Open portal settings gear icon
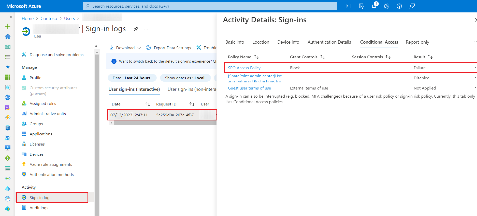The height and width of the screenshot is (216, 477). (x=386, y=6)
